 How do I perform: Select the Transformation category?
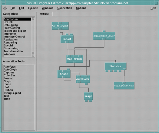17,51
